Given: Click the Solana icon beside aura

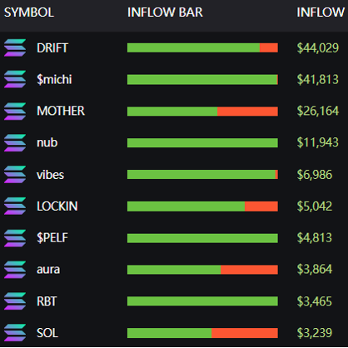Looking at the screenshot, I should [15, 270].
